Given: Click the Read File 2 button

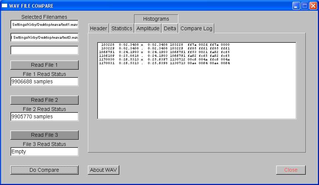Looking at the screenshot, I should pyautogui.click(x=44, y=100).
